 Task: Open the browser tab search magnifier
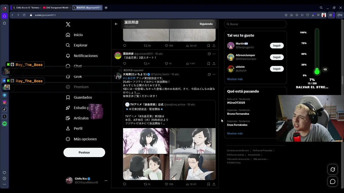(x=321, y=8)
